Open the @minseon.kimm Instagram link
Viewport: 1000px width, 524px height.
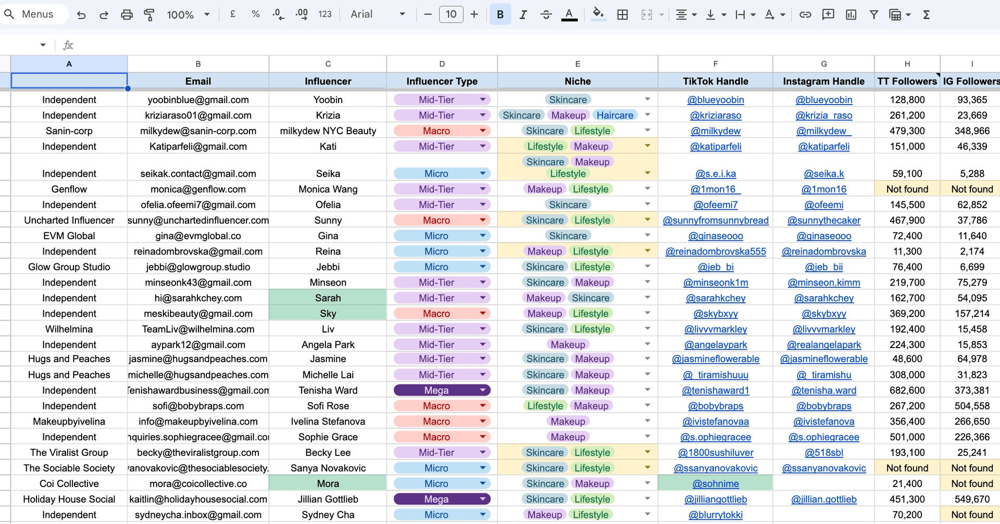(824, 283)
